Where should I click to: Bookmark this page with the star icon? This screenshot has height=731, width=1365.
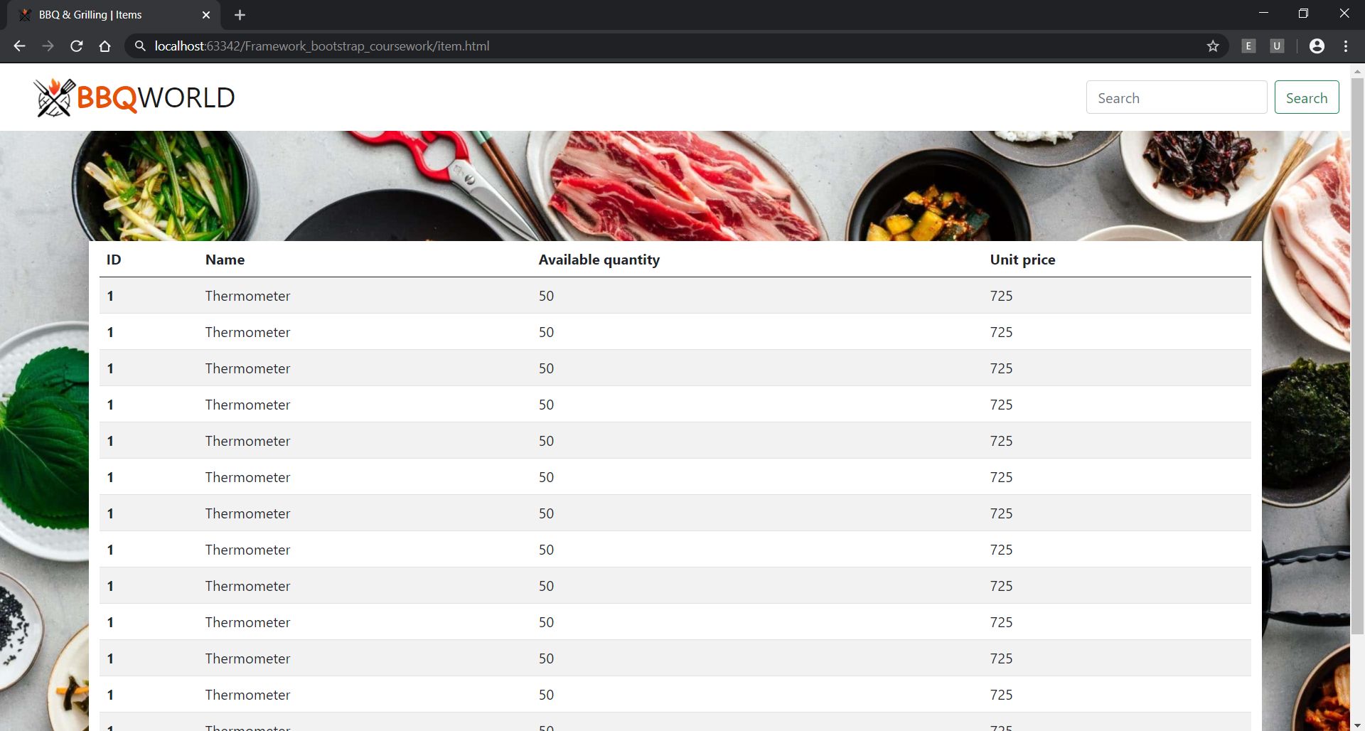pos(1213,46)
